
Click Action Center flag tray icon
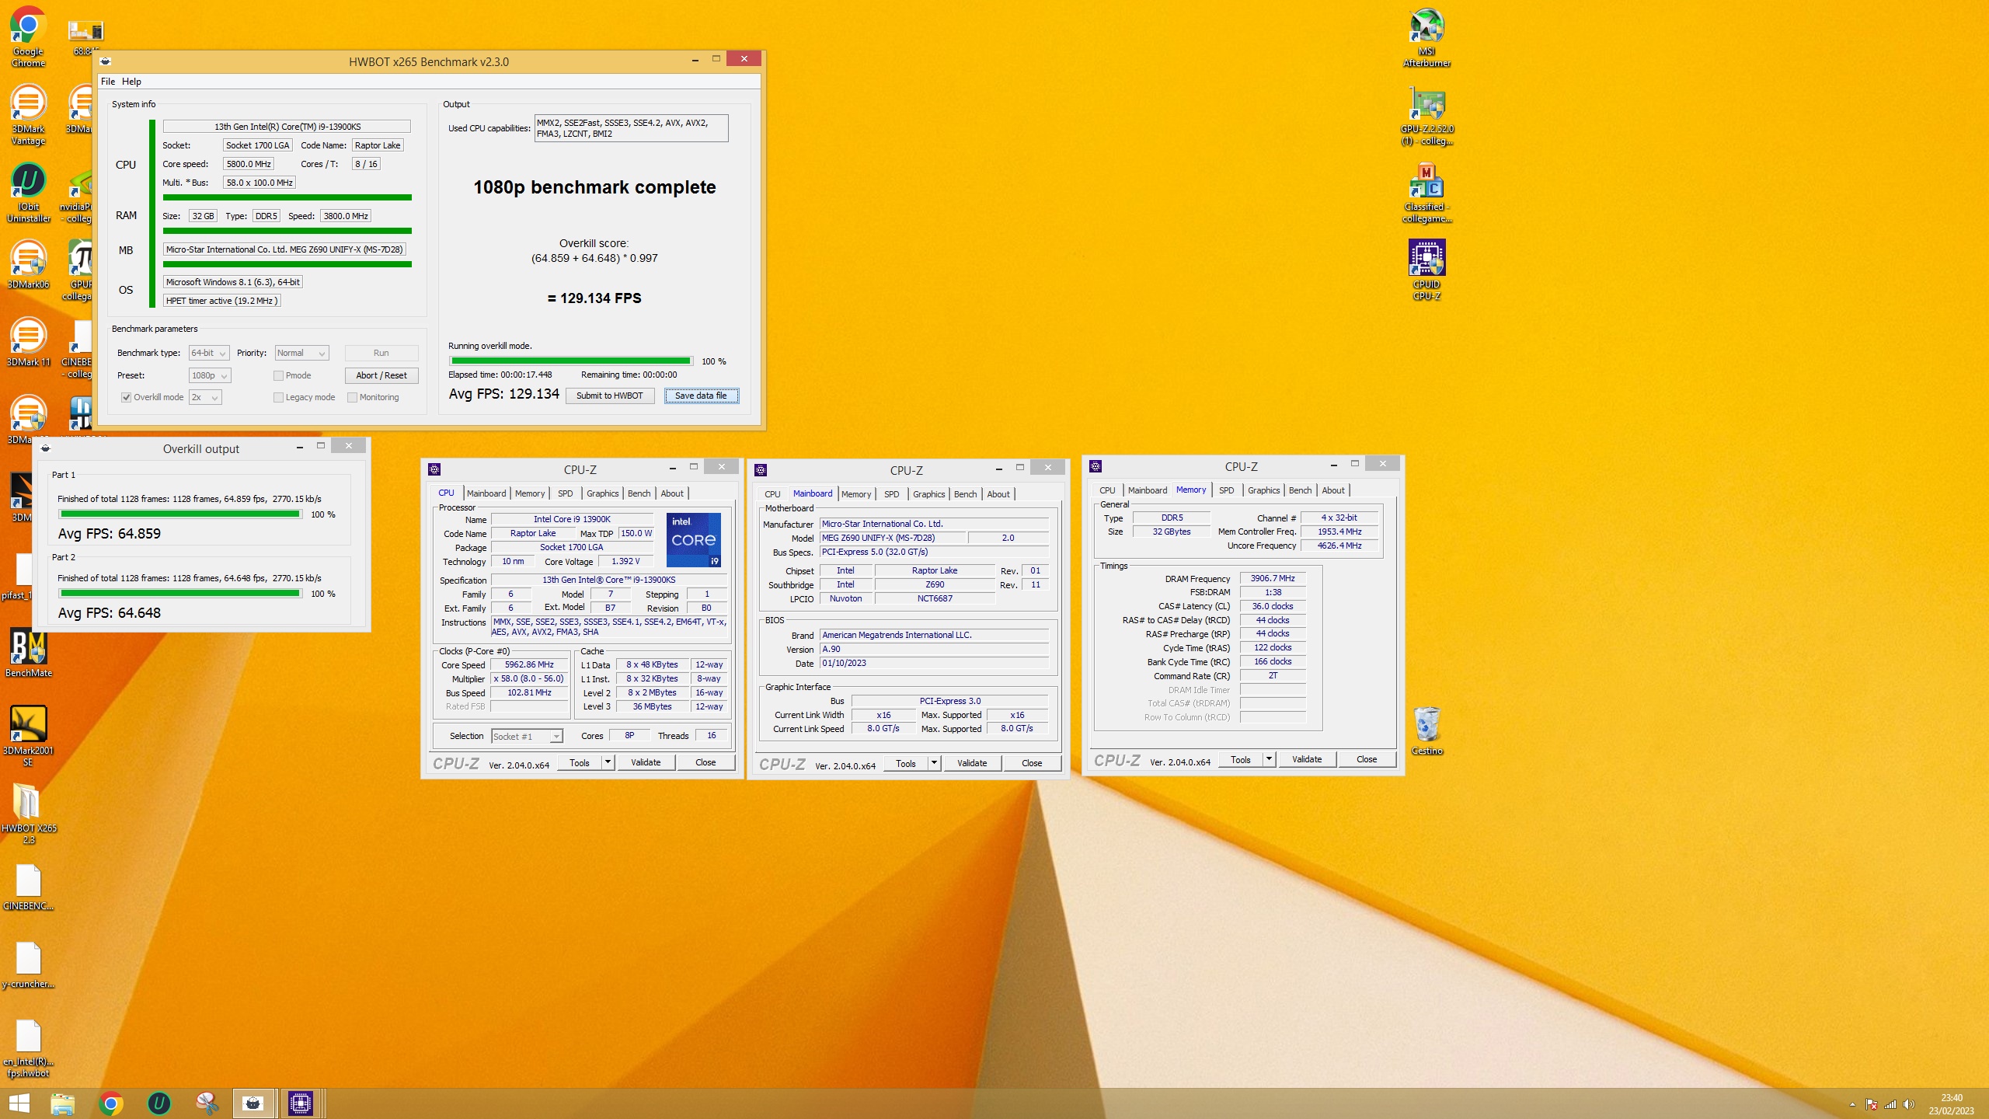1872,1104
